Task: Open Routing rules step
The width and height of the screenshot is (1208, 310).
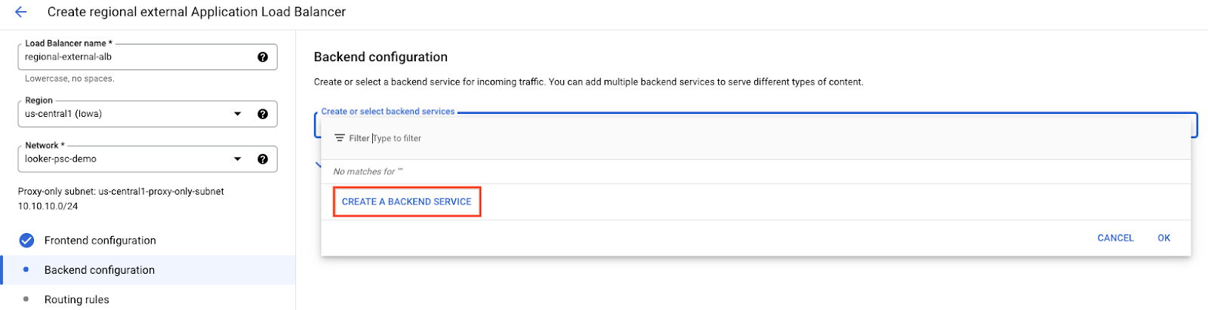Action: (76, 299)
